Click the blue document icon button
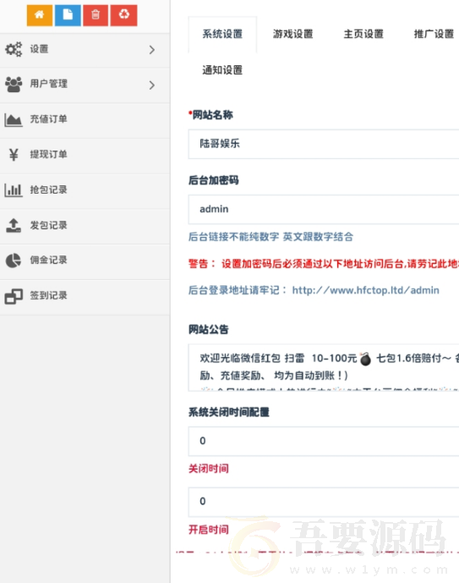Screen dimensions: 459x583 tap(68, 15)
